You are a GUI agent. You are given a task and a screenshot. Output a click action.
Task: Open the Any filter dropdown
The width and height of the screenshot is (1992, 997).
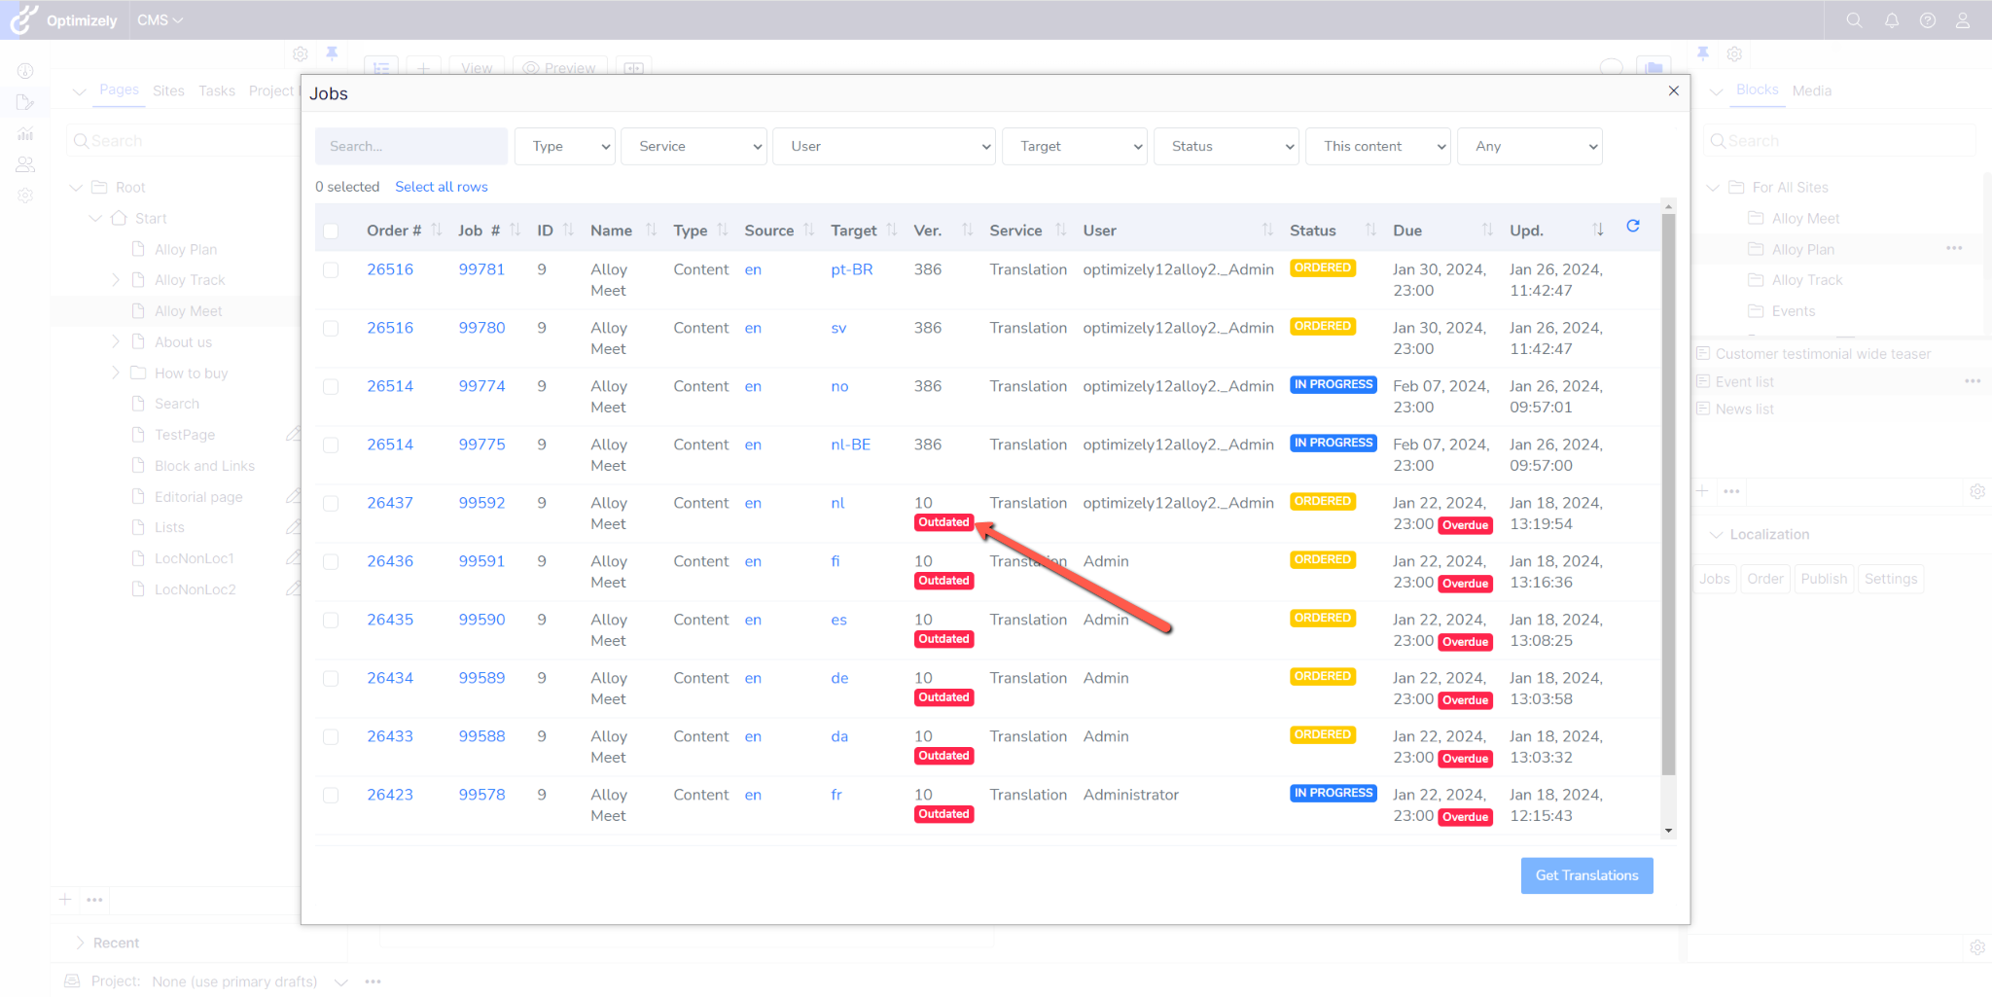pyautogui.click(x=1530, y=146)
